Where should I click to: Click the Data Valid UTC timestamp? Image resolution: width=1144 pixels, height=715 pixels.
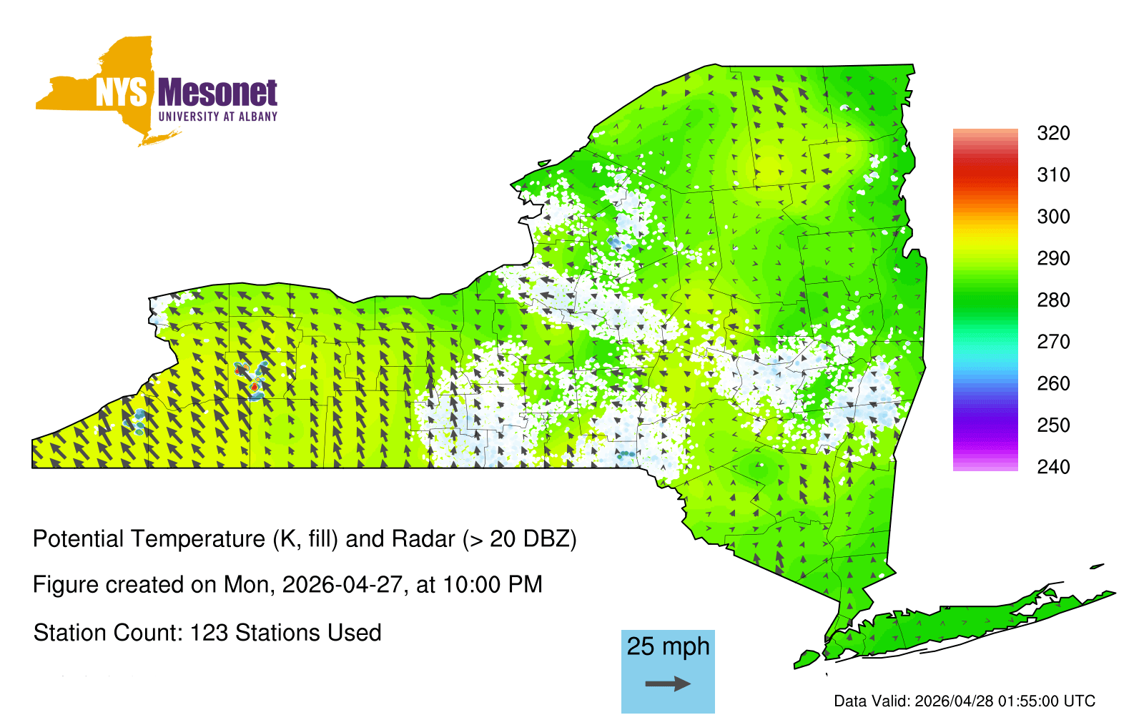tap(965, 701)
